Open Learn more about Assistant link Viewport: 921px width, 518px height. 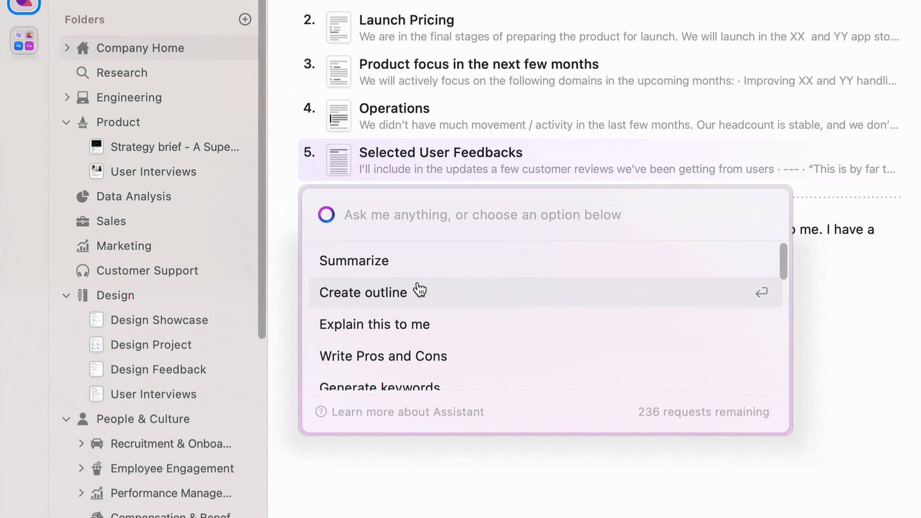407,412
